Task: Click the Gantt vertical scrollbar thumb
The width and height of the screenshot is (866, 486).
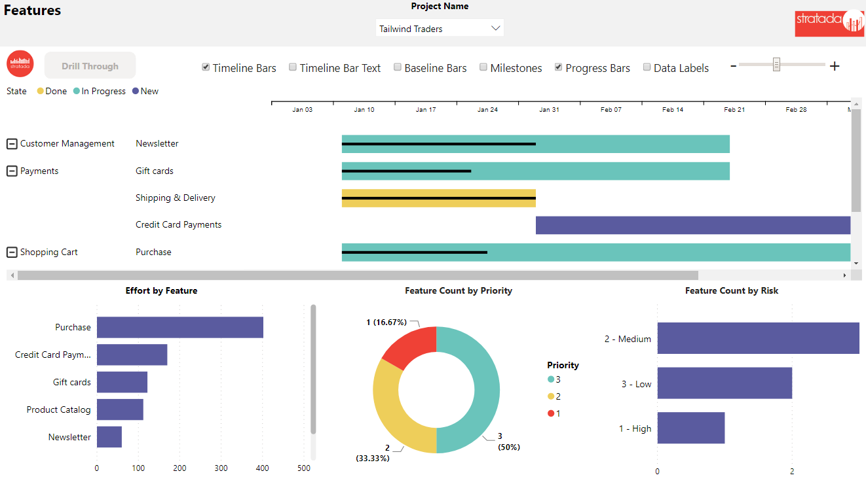Action: coord(856,160)
